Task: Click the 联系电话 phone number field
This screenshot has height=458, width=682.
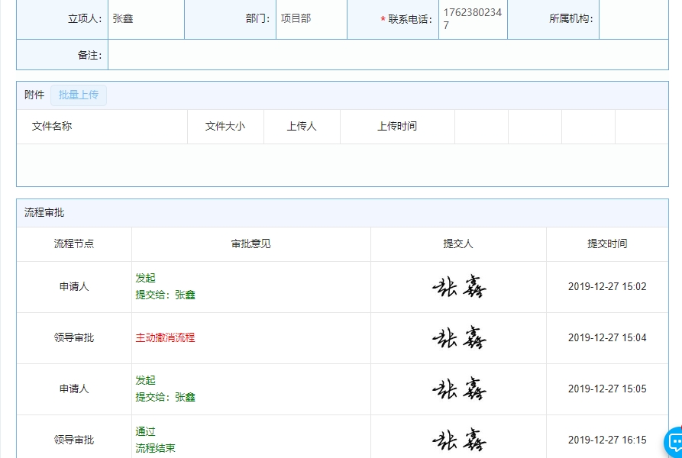Action: (471, 19)
